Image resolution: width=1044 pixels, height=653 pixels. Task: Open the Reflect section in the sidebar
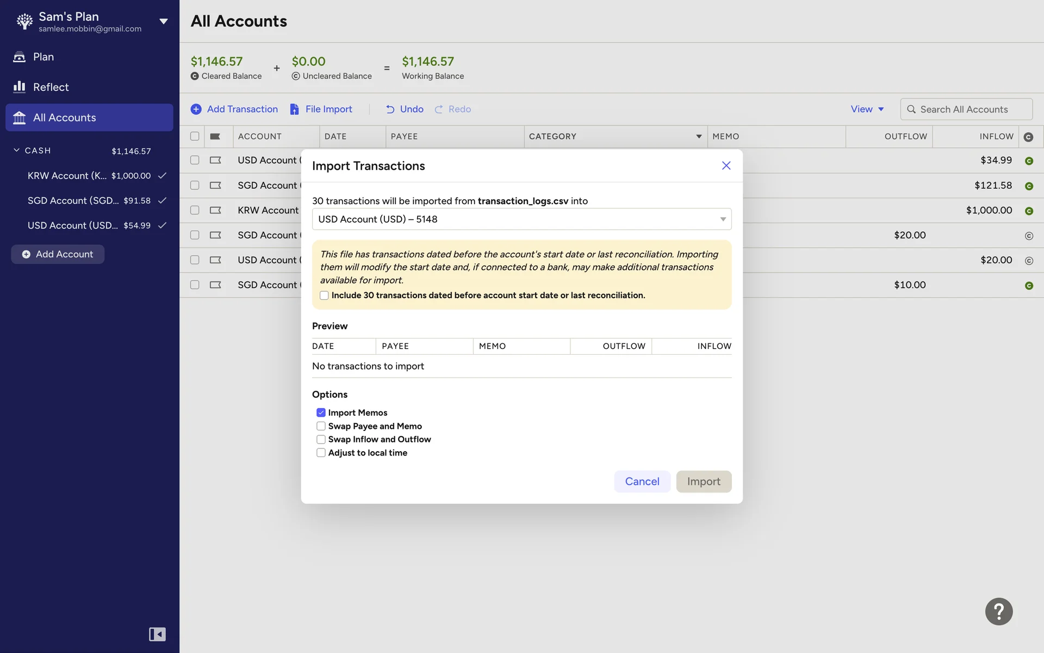coord(51,87)
